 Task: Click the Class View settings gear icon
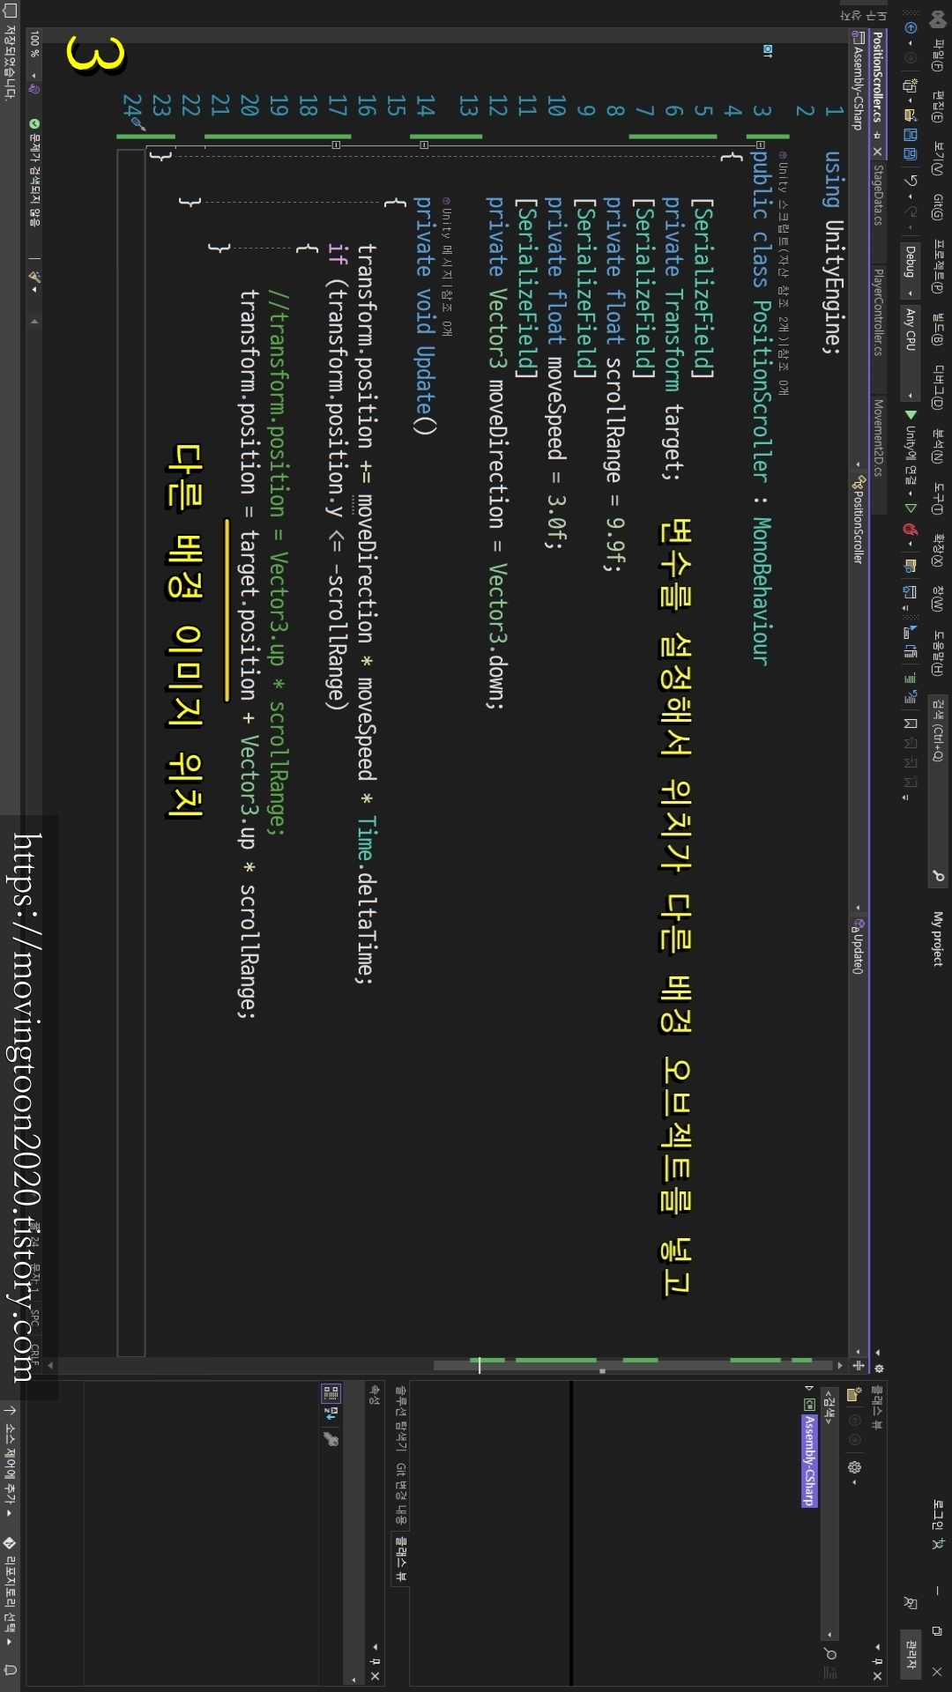click(855, 1467)
